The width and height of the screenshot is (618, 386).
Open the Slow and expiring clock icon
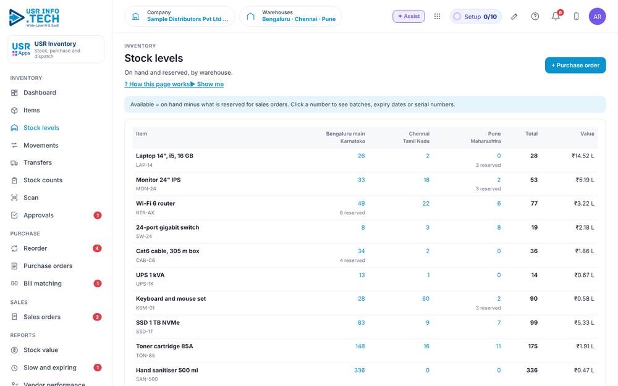[x=14, y=368]
